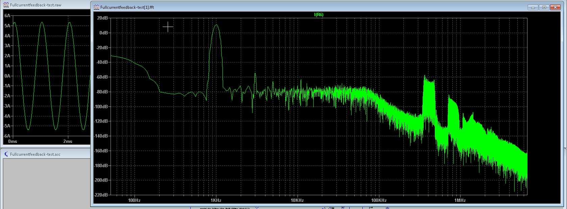Click the -200dB vertical axis label
Screen dimensions: 567x209
coord(101,180)
